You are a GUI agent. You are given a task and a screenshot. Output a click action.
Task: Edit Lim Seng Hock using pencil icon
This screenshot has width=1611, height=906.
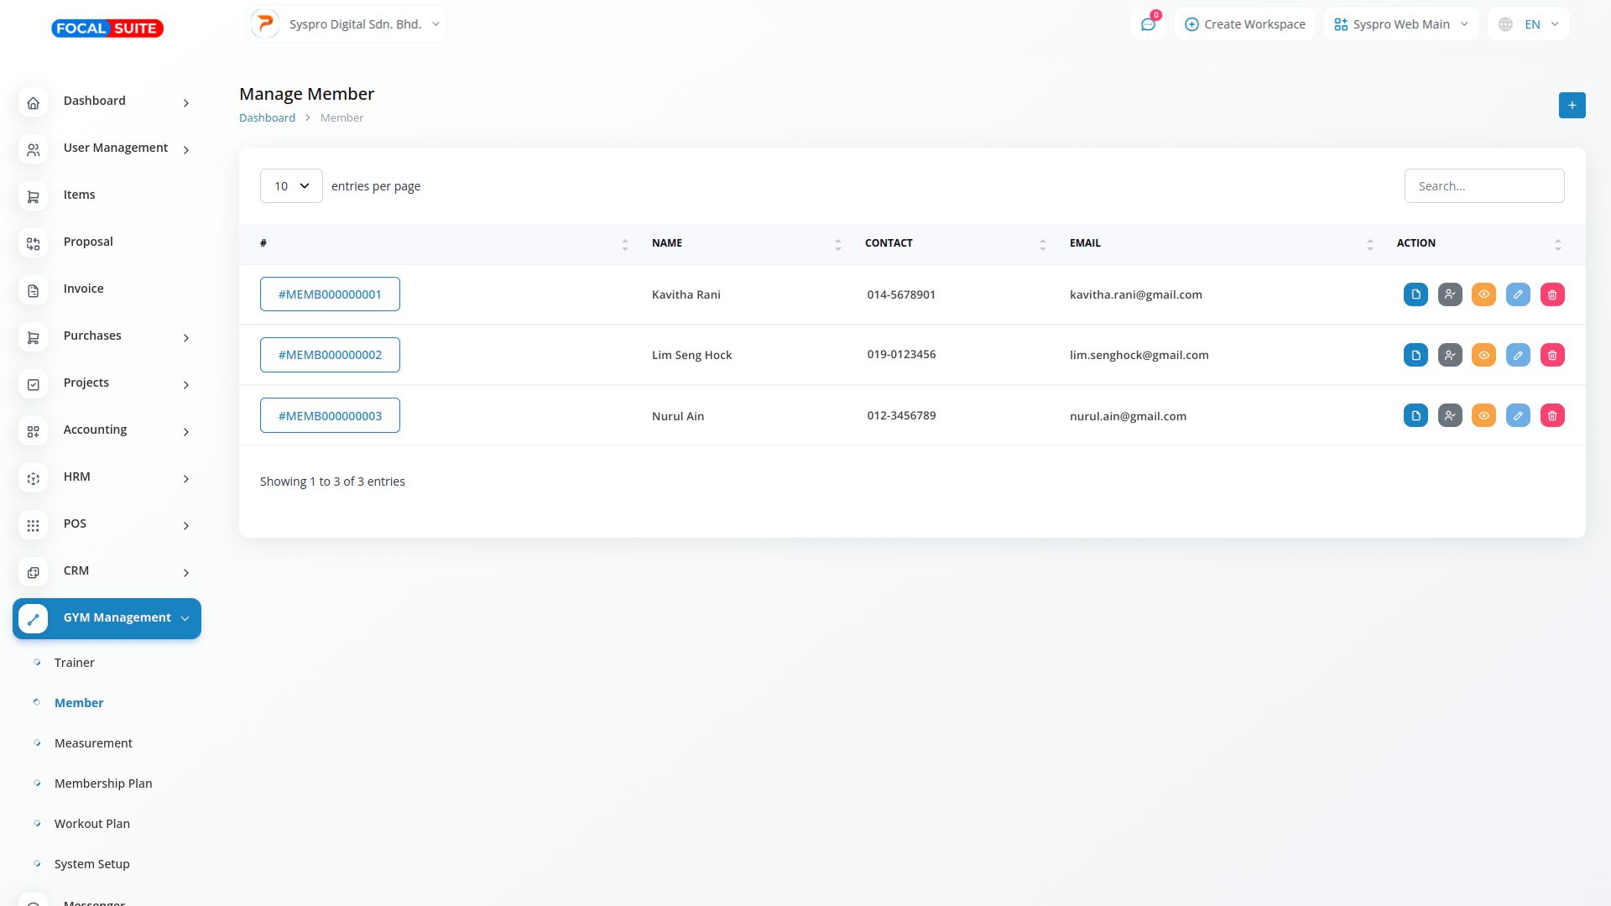tap(1518, 355)
